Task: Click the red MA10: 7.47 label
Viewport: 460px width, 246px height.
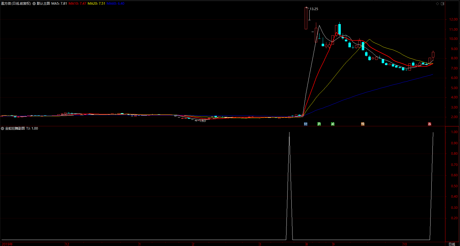Action: coord(77,4)
